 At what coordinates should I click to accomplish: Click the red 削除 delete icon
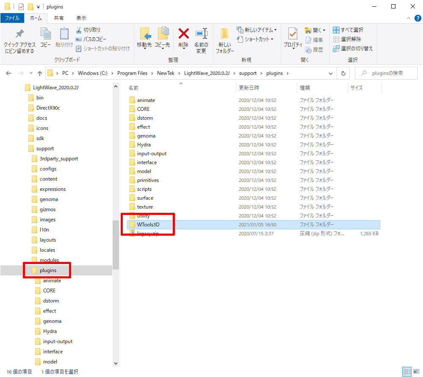(183, 34)
